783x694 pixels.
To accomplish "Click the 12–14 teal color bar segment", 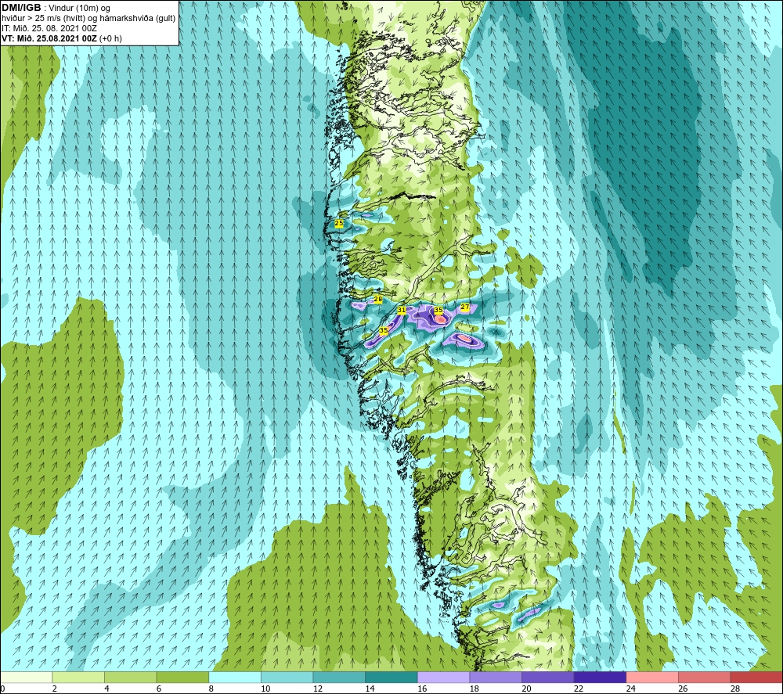I will (339, 677).
